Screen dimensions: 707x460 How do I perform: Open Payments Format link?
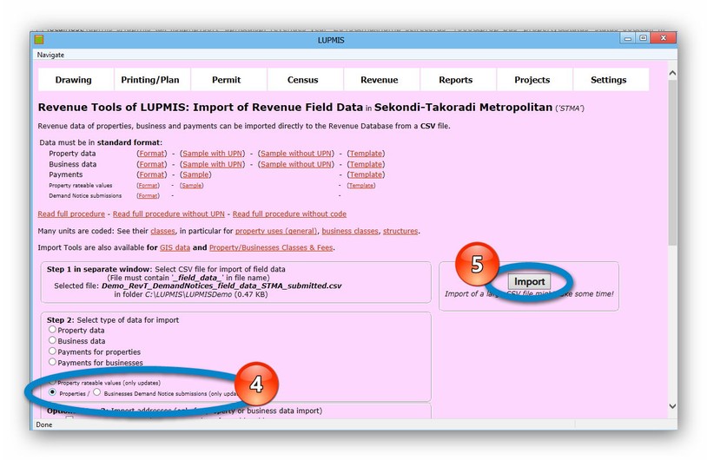(152, 174)
